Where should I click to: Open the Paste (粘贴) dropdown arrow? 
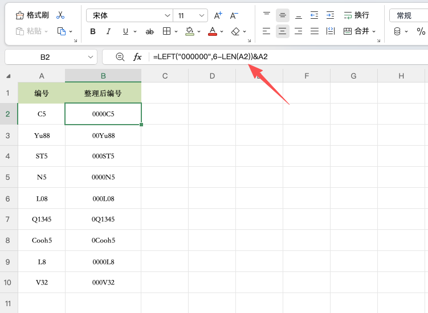[x=46, y=31]
